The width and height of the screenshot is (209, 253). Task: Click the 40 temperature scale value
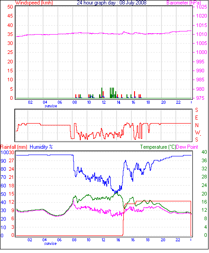coord(205,152)
